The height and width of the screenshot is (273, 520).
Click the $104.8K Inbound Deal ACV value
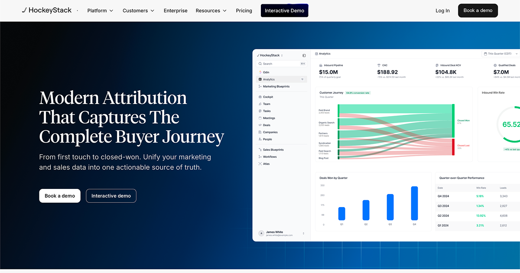(446, 72)
